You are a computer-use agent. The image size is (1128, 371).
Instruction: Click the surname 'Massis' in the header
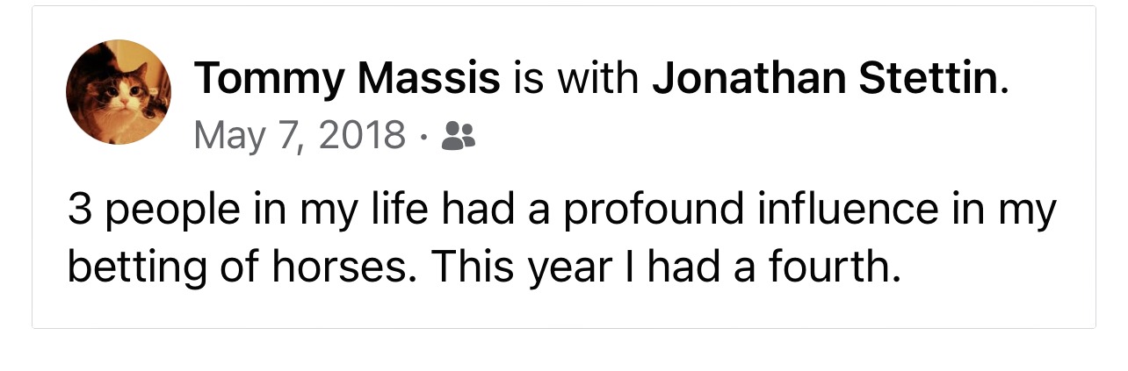tap(429, 79)
